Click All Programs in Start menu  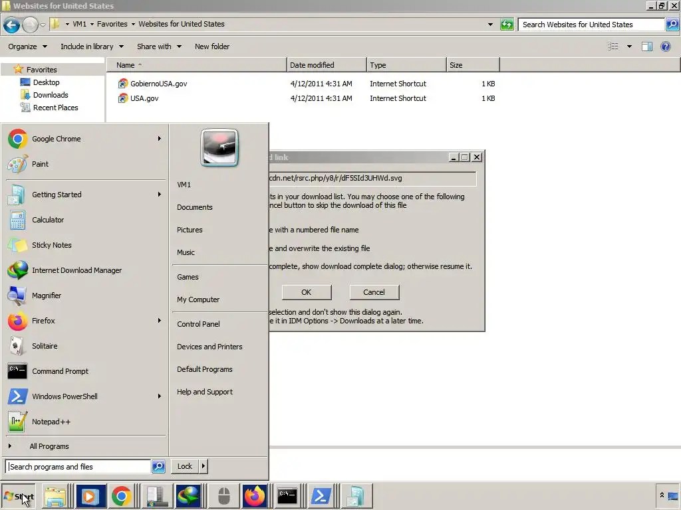click(x=49, y=446)
